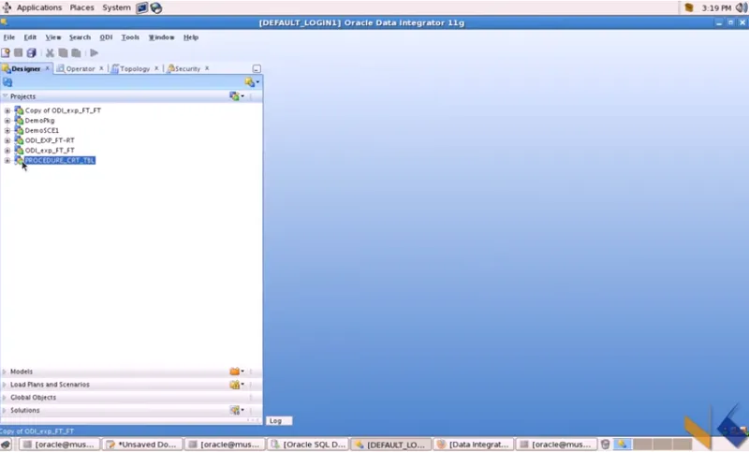
Task: Open the Tools menu
Action: (130, 37)
